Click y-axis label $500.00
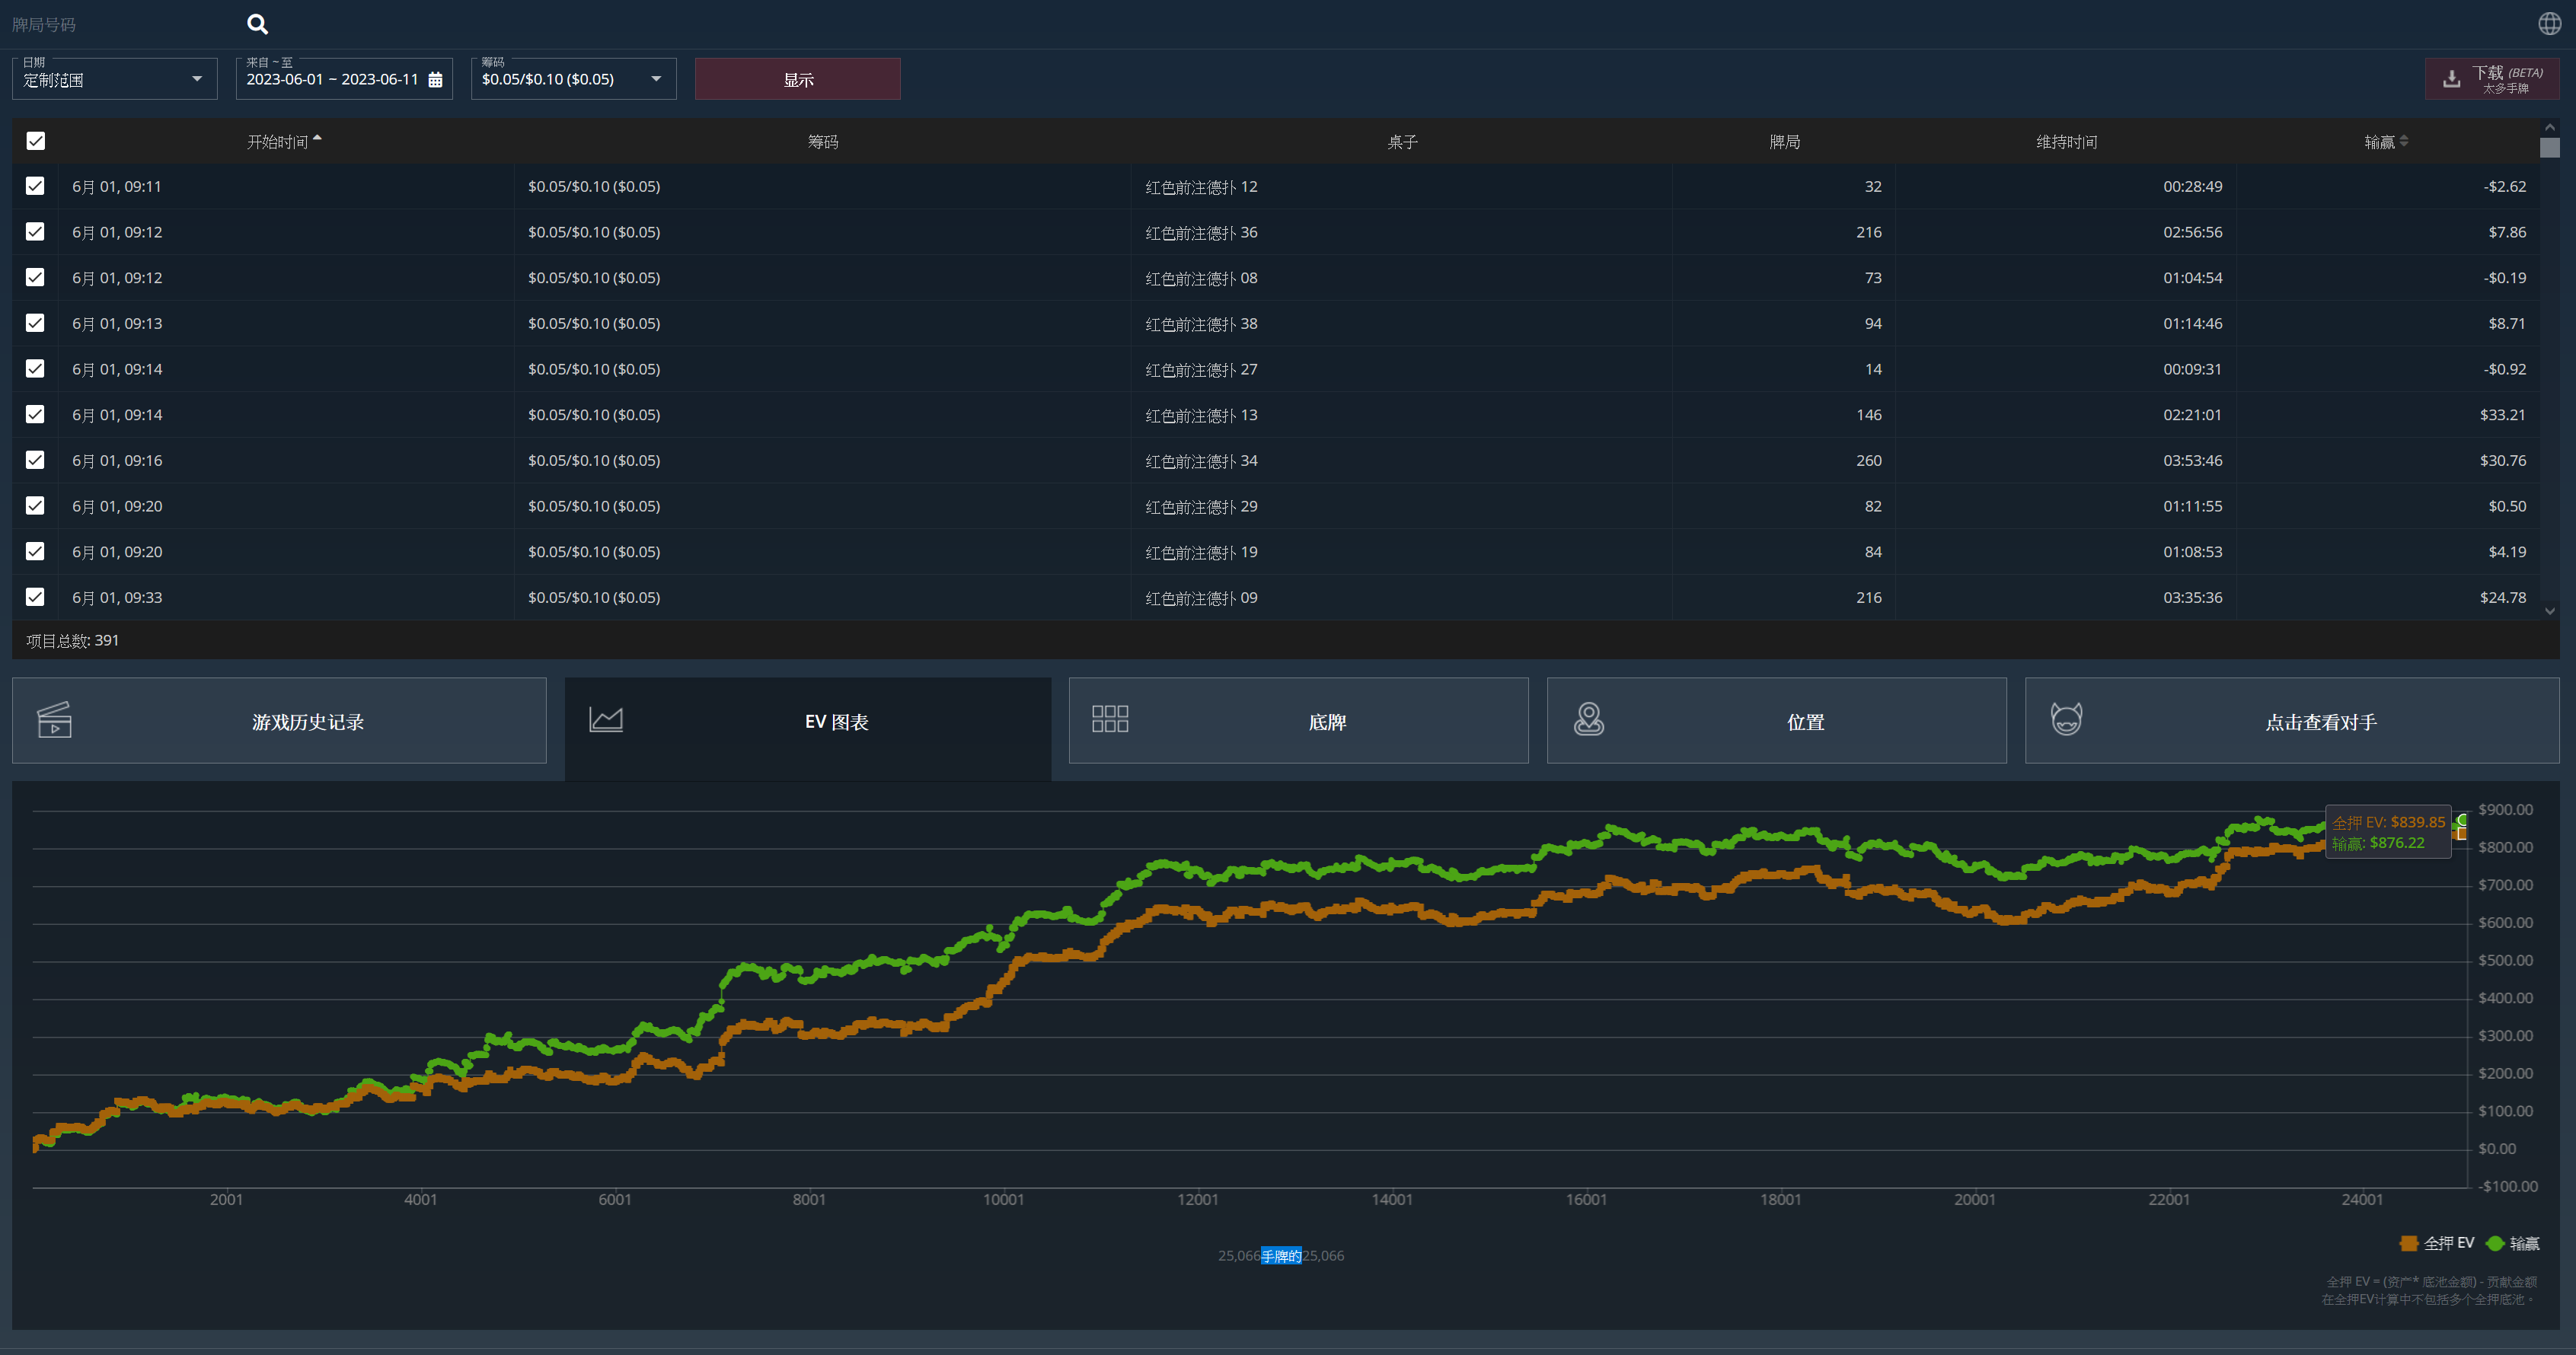Screen dimensions: 2576x1355 pos(2505,960)
